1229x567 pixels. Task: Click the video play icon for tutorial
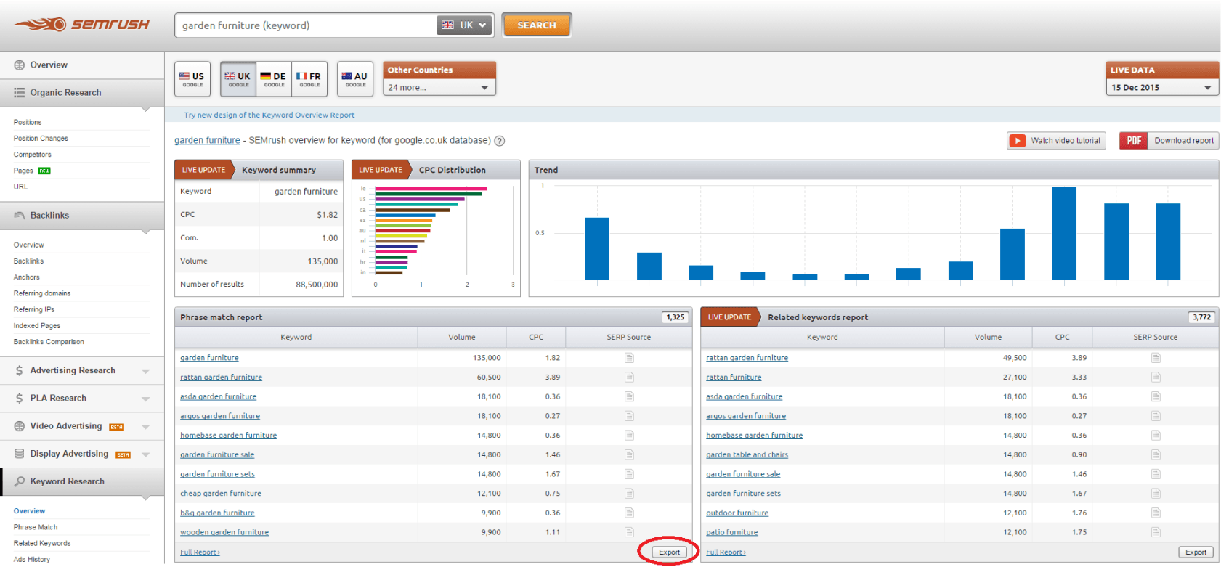(1017, 141)
